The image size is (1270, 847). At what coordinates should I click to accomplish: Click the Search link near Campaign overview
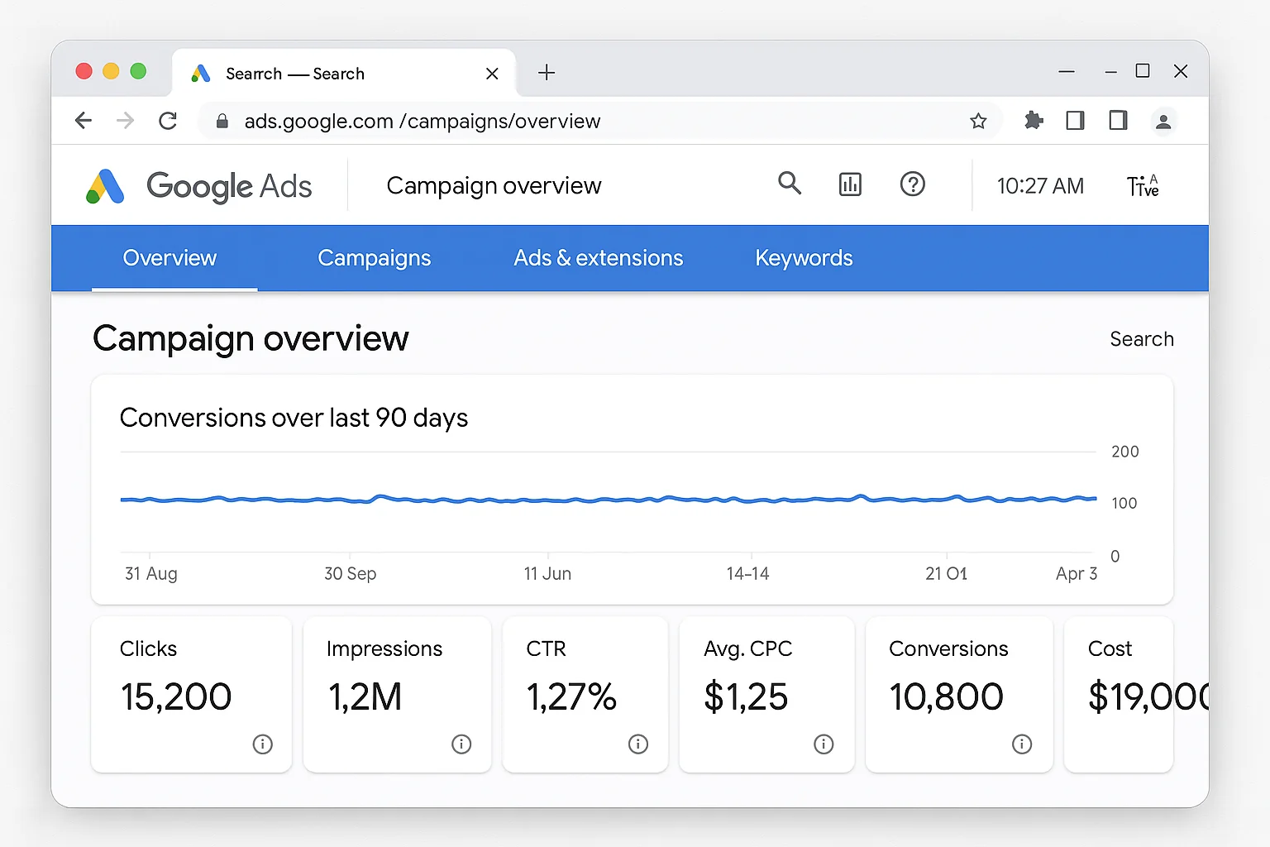(1142, 339)
